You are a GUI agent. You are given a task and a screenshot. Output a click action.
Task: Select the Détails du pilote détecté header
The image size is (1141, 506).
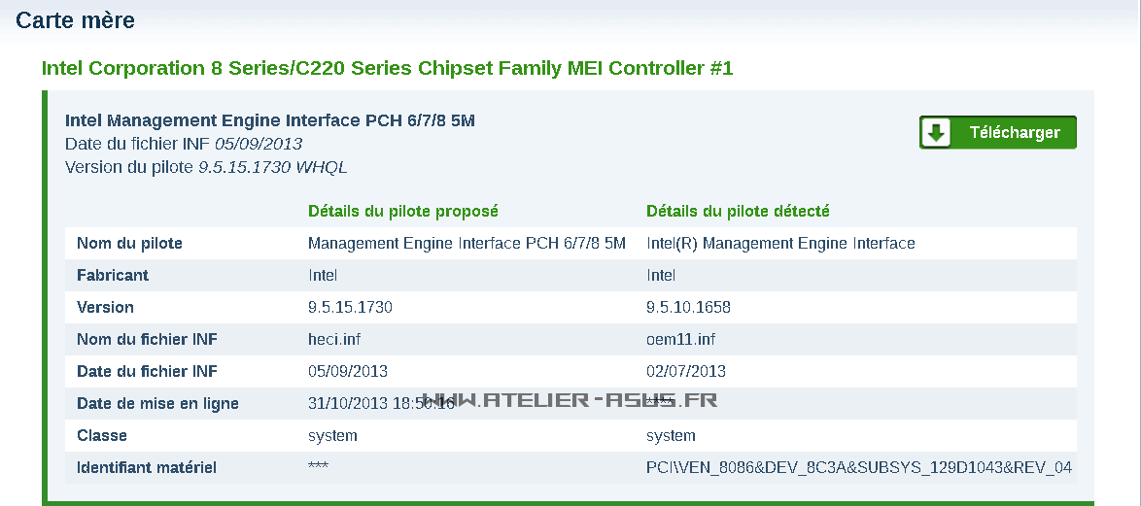738,211
